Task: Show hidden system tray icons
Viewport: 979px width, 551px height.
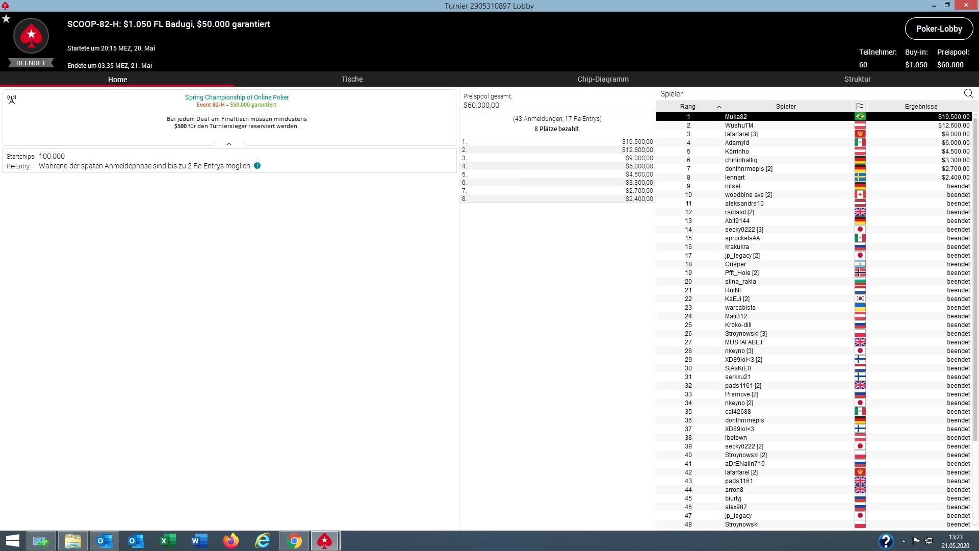Action: (904, 541)
